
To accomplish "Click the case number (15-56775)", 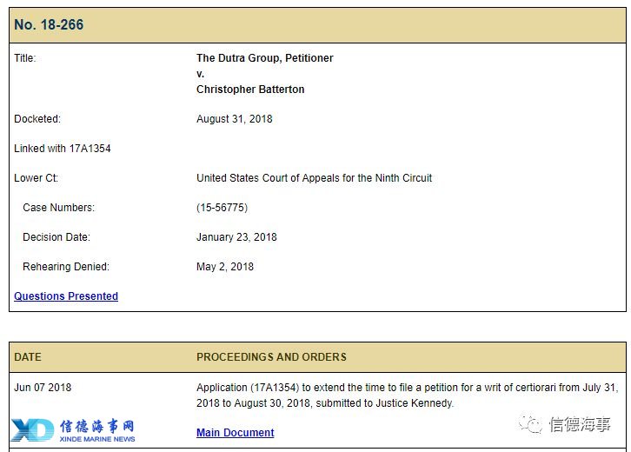I will coord(222,208).
